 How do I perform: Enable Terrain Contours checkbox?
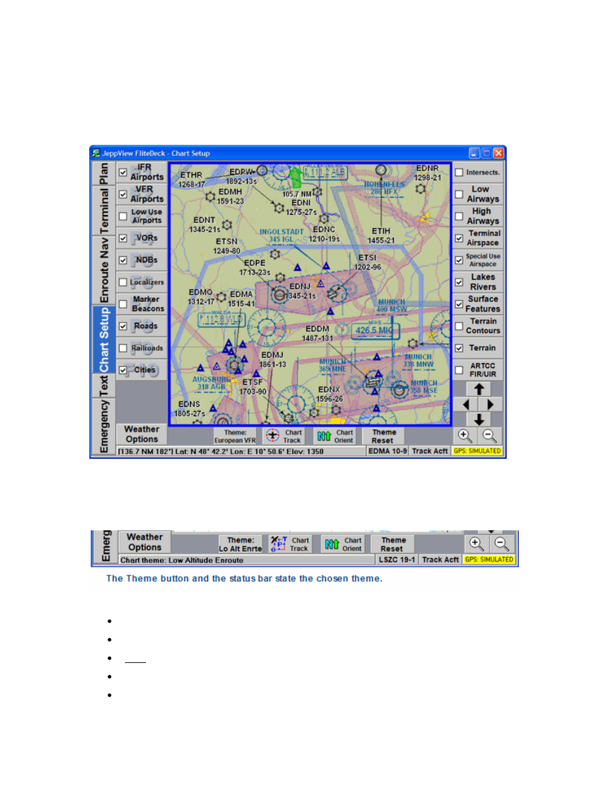pyautogui.click(x=459, y=326)
